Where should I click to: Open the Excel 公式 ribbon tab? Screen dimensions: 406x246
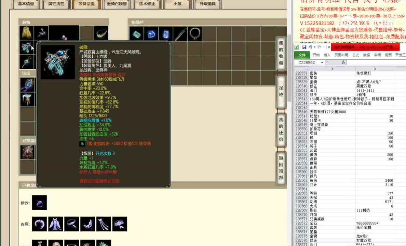(355, 55)
